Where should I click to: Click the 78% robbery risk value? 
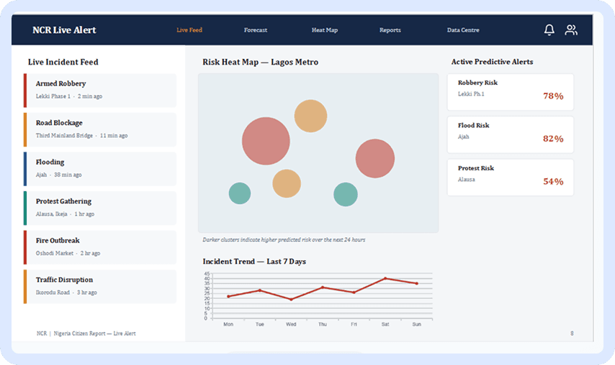click(x=553, y=96)
